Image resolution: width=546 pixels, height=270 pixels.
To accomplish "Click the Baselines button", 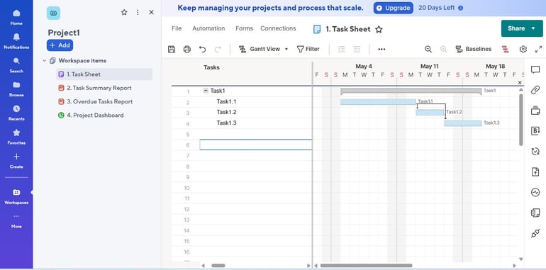I will [474, 49].
